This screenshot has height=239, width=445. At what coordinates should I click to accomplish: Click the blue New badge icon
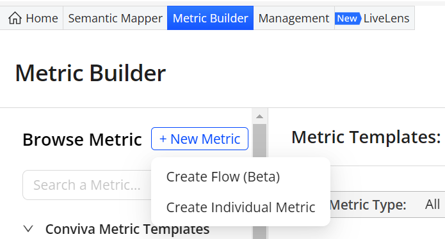click(348, 19)
